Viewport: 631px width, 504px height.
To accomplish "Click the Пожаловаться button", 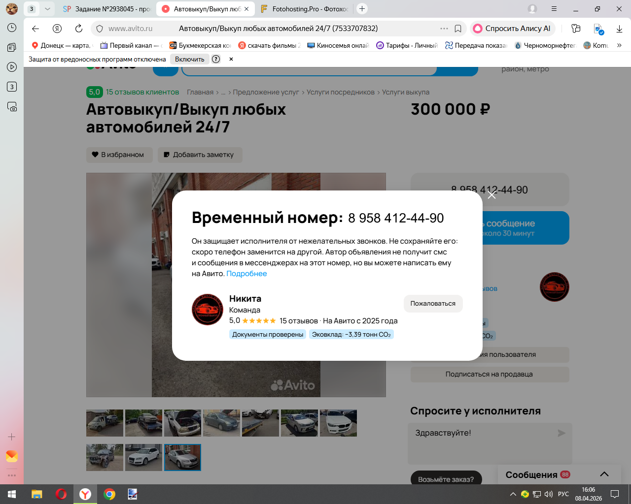I will [433, 304].
